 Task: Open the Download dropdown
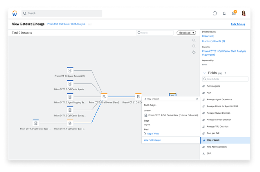186,33
